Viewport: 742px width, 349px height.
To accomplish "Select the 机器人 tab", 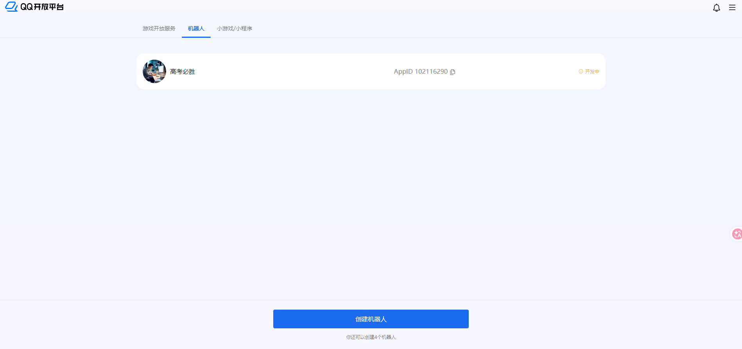I will (196, 28).
